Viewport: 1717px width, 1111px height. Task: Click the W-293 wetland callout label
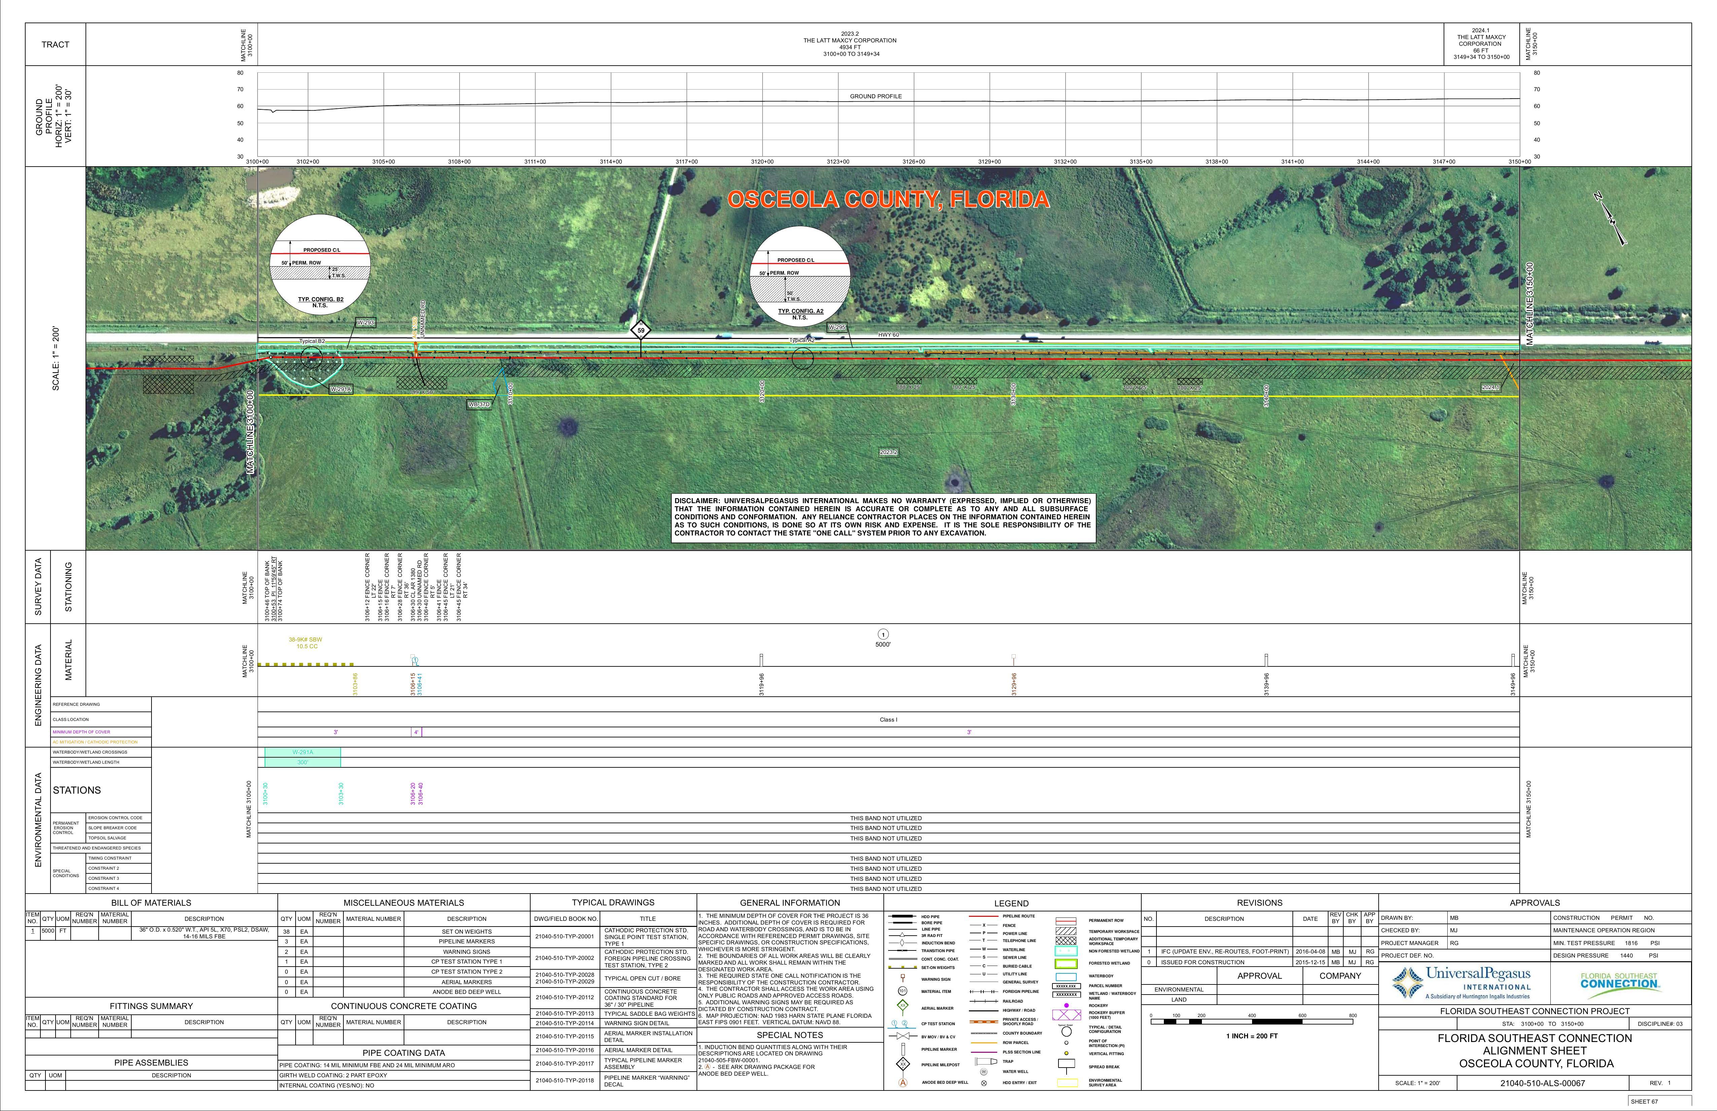click(x=366, y=322)
